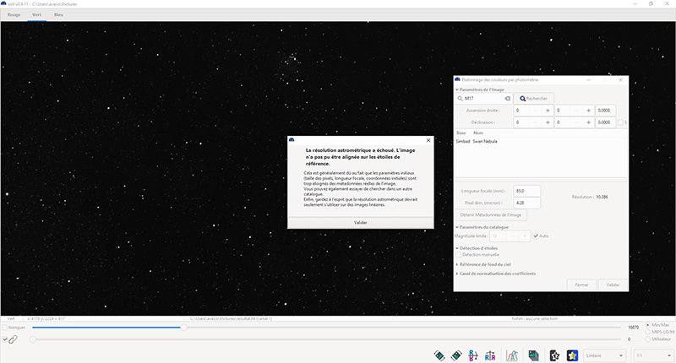Open the 1:1 zoom level dropdown
This screenshot has height=363, width=676.
click(x=653, y=355)
